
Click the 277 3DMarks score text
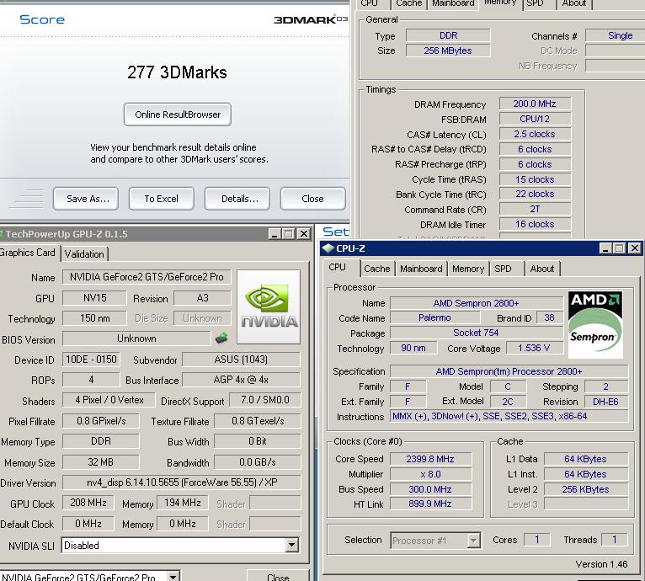pyautogui.click(x=177, y=72)
